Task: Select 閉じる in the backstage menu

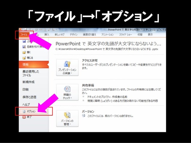Action: tap(30, 58)
